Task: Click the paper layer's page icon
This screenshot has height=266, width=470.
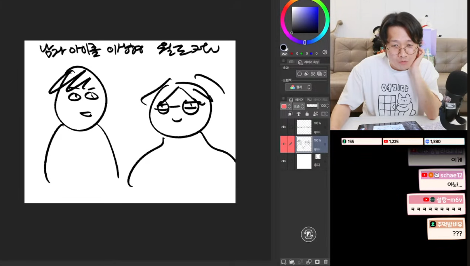Action: click(318, 157)
